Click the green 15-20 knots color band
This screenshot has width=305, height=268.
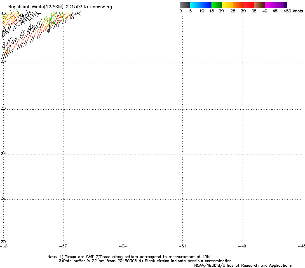pyautogui.click(x=217, y=5)
